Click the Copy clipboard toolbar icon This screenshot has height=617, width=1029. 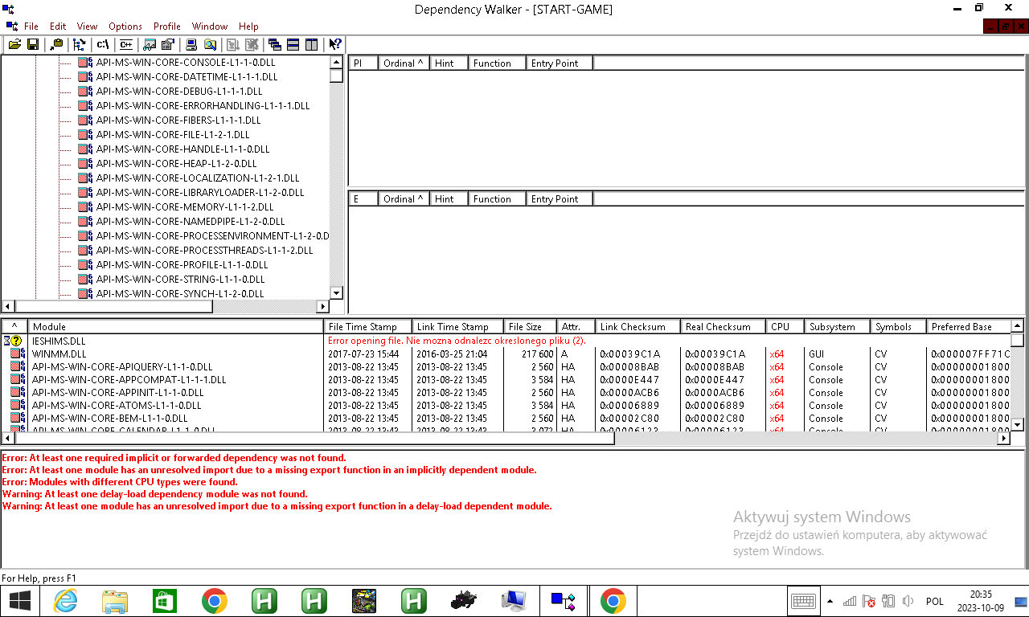tap(57, 45)
